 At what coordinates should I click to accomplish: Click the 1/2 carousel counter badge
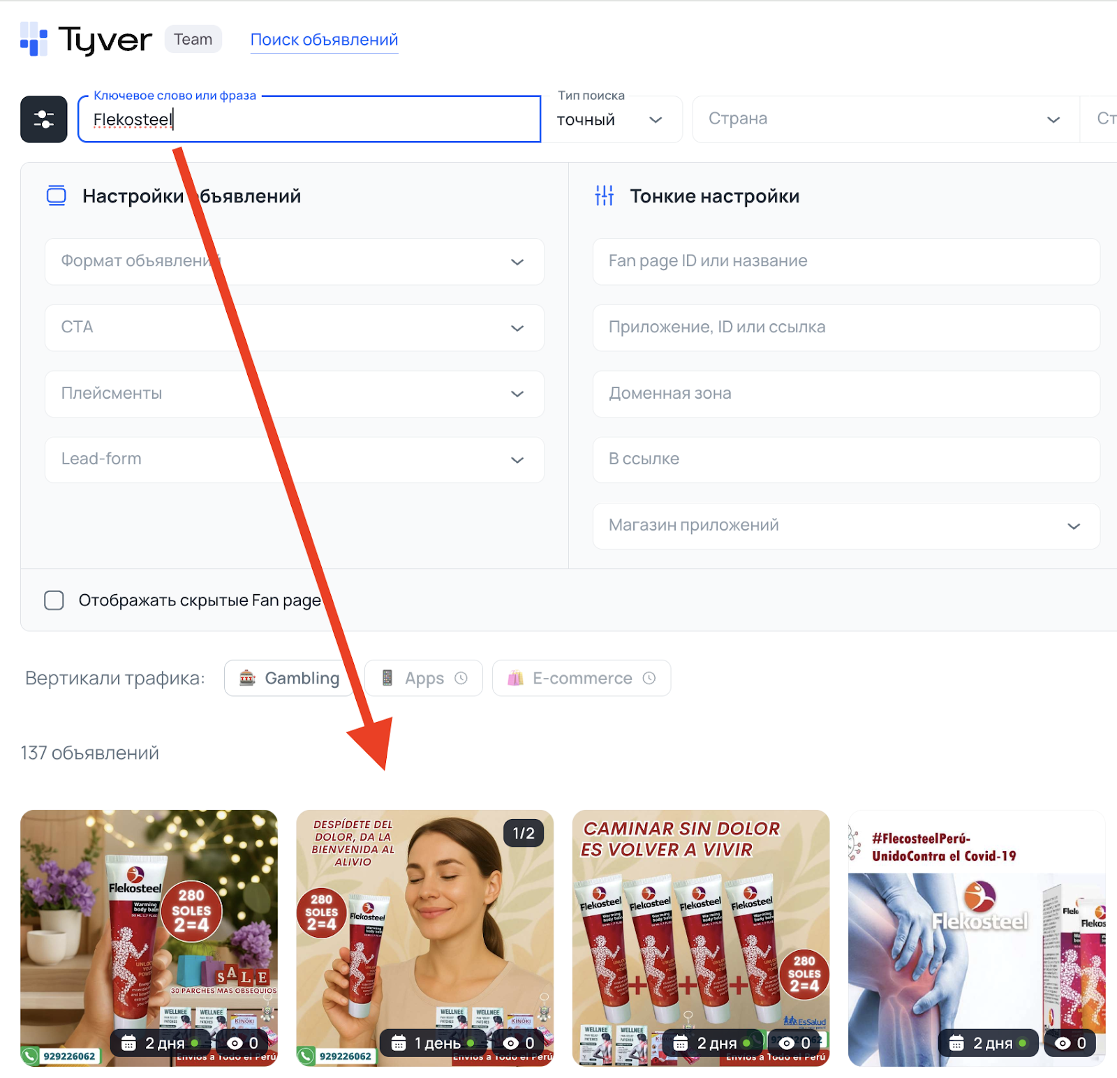tap(524, 833)
